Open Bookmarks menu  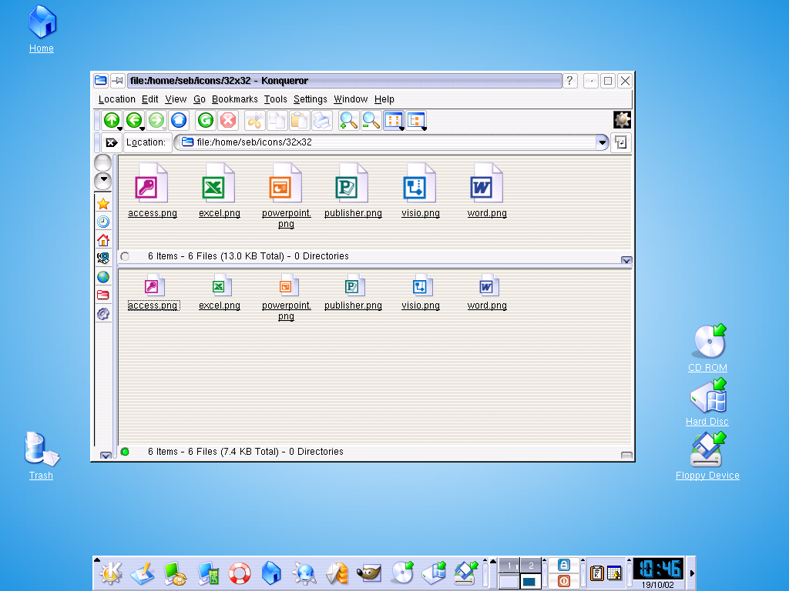click(x=234, y=99)
